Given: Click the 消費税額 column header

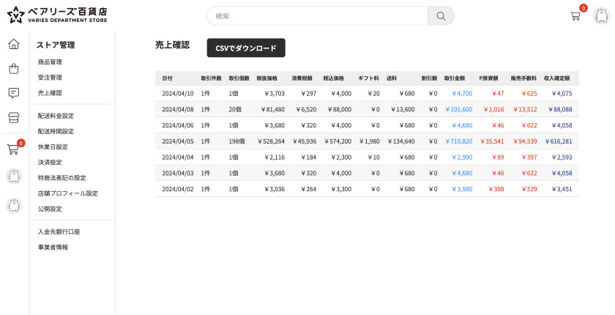Looking at the screenshot, I should [x=302, y=78].
